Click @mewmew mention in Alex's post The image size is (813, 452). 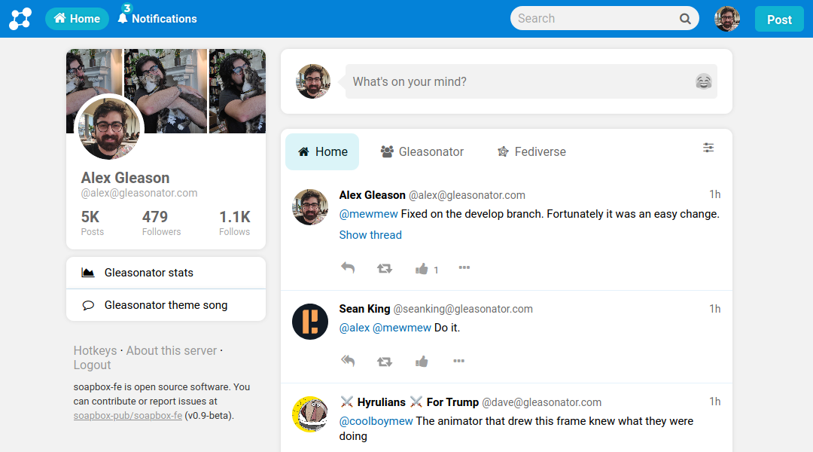(x=368, y=214)
